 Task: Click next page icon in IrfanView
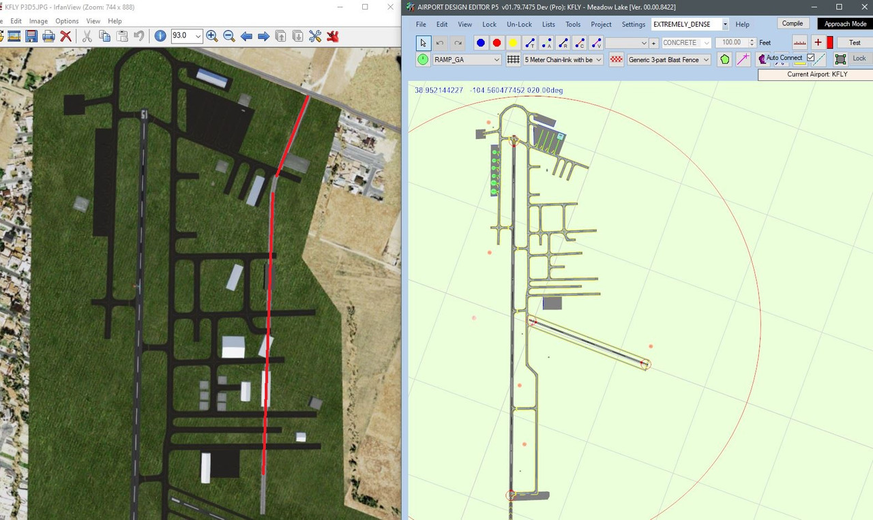[298, 36]
